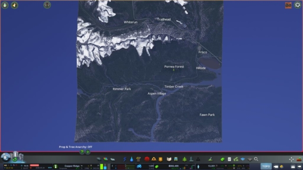Click the green question mark help button
This screenshot has width=303, height=170.
pos(82,152)
